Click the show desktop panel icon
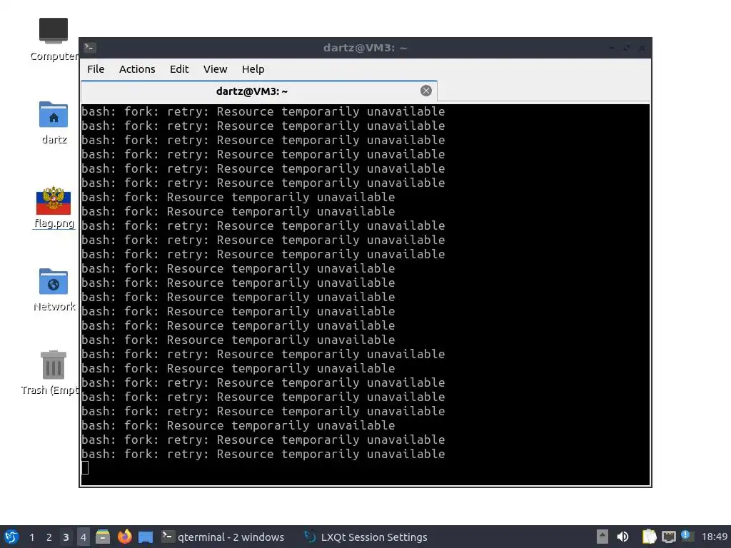The height and width of the screenshot is (548, 731). (146, 537)
